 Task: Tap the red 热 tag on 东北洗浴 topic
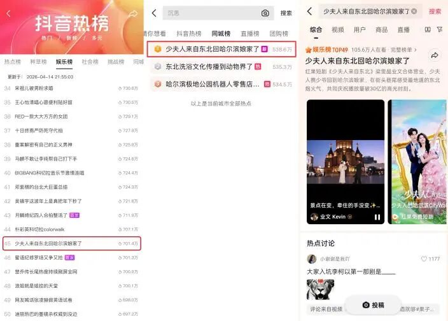[258, 67]
